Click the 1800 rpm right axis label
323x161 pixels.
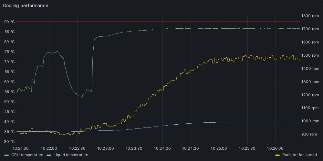[310, 16]
